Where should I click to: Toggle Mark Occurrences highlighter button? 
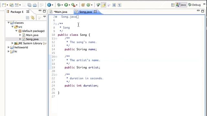pyautogui.click(x=103, y=5)
